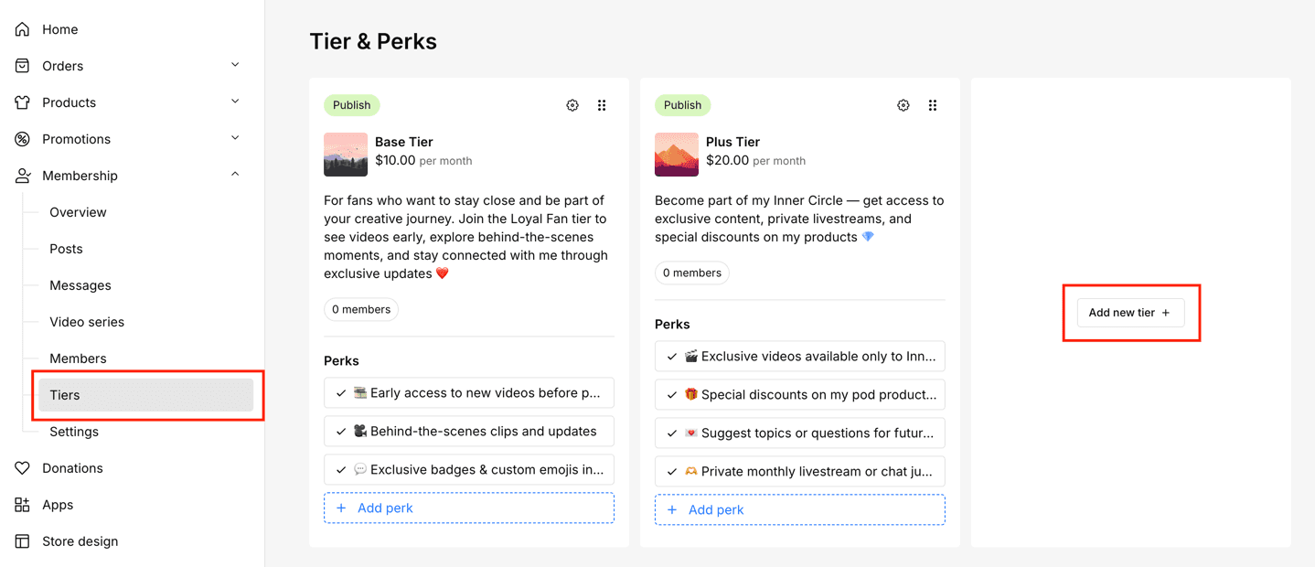Open Base Tier settings gear
The width and height of the screenshot is (1315, 567).
572,105
